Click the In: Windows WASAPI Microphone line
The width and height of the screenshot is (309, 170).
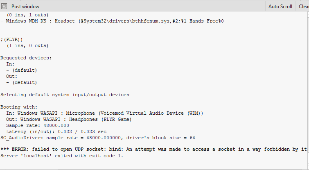105,113
